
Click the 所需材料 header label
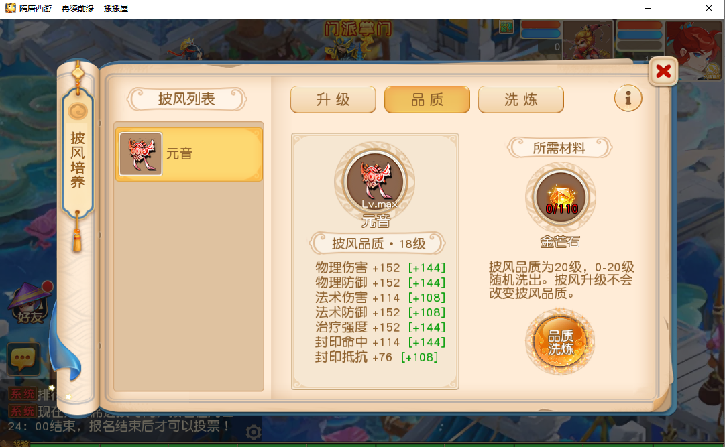pyautogui.click(x=559, y=148)
